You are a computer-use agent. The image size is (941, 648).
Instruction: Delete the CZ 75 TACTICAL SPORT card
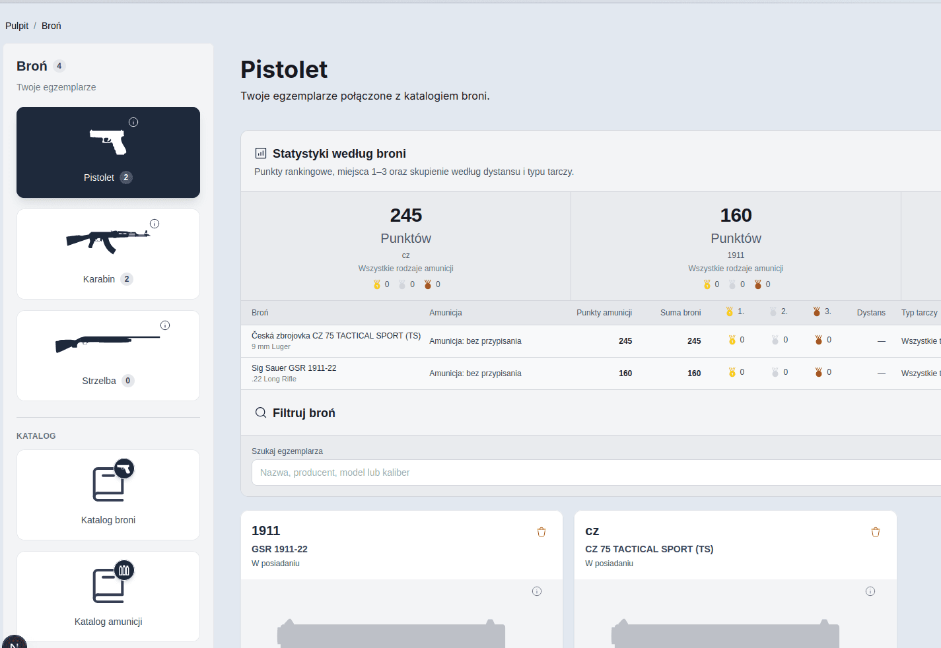(876, 532)
